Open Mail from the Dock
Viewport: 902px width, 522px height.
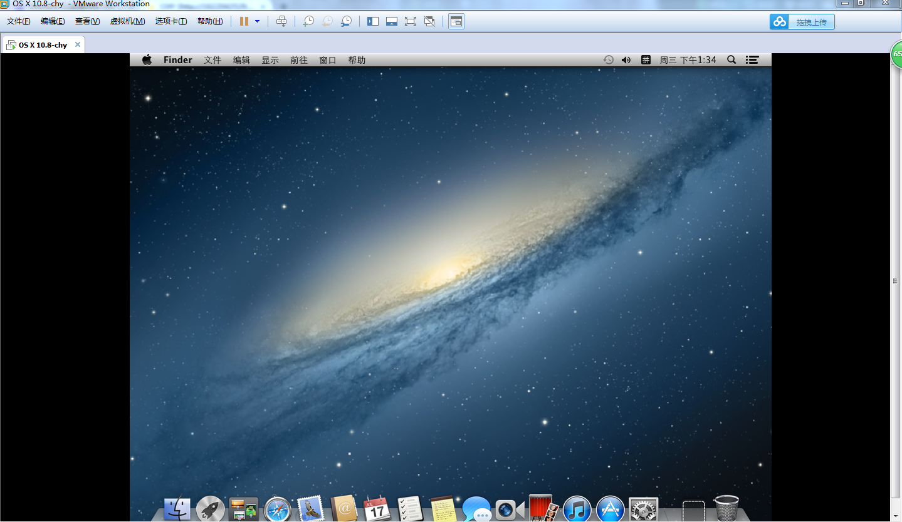[x=310, y=509]
